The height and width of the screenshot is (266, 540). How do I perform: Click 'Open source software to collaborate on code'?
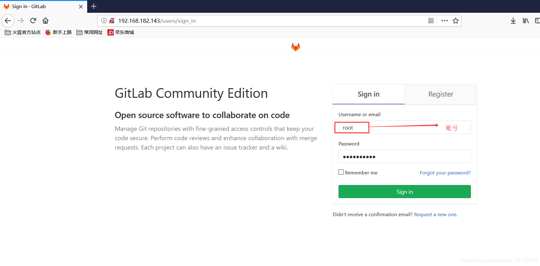[x=202, y=115]
